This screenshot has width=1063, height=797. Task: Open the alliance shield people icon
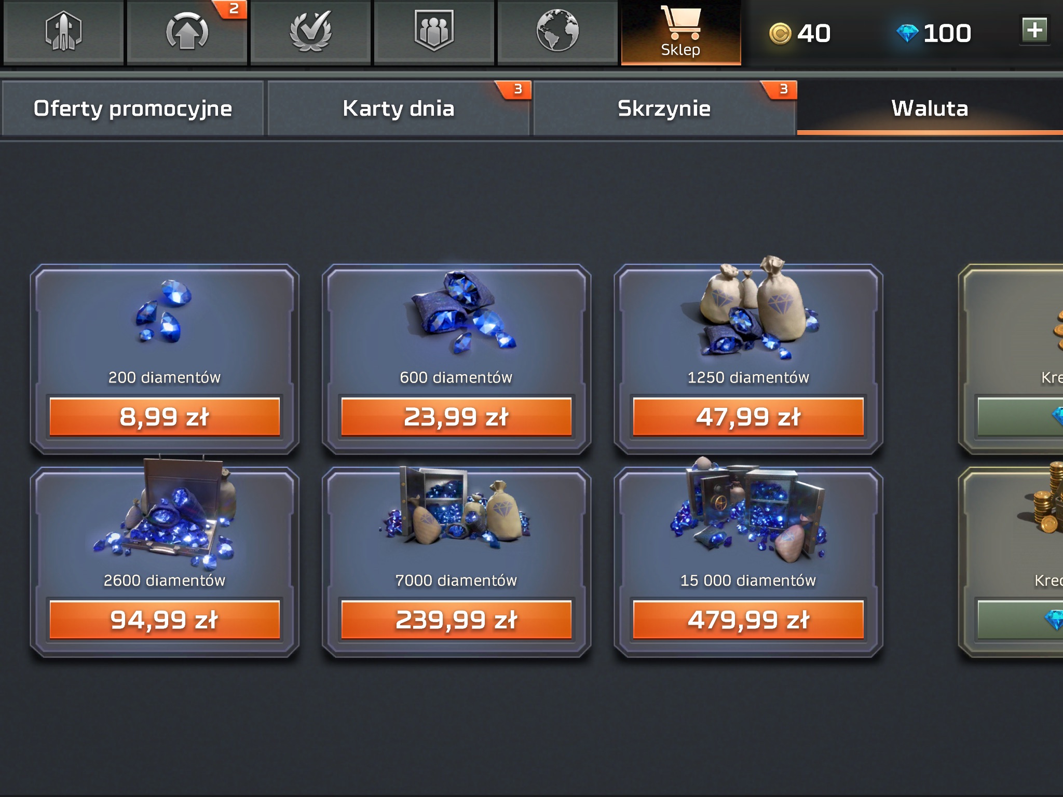click(434, 32)
